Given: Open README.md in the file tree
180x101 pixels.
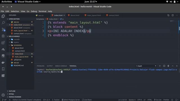Looking at the screenshot, I should pyautogui.click(x=19, y=65).
